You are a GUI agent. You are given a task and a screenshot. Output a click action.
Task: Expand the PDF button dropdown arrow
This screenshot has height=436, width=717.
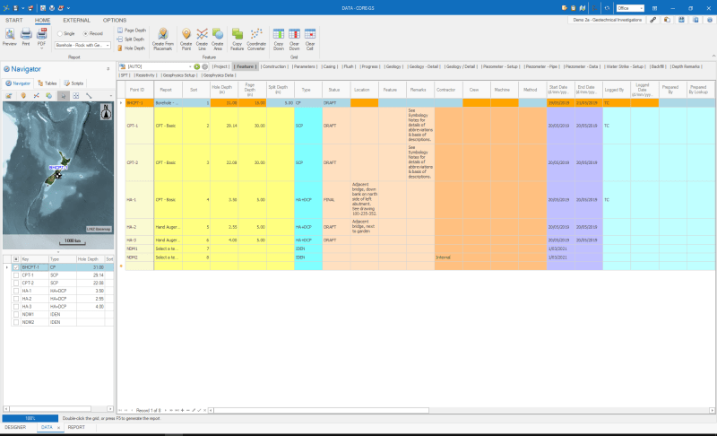pyautogui.click(x=41, y=48)
